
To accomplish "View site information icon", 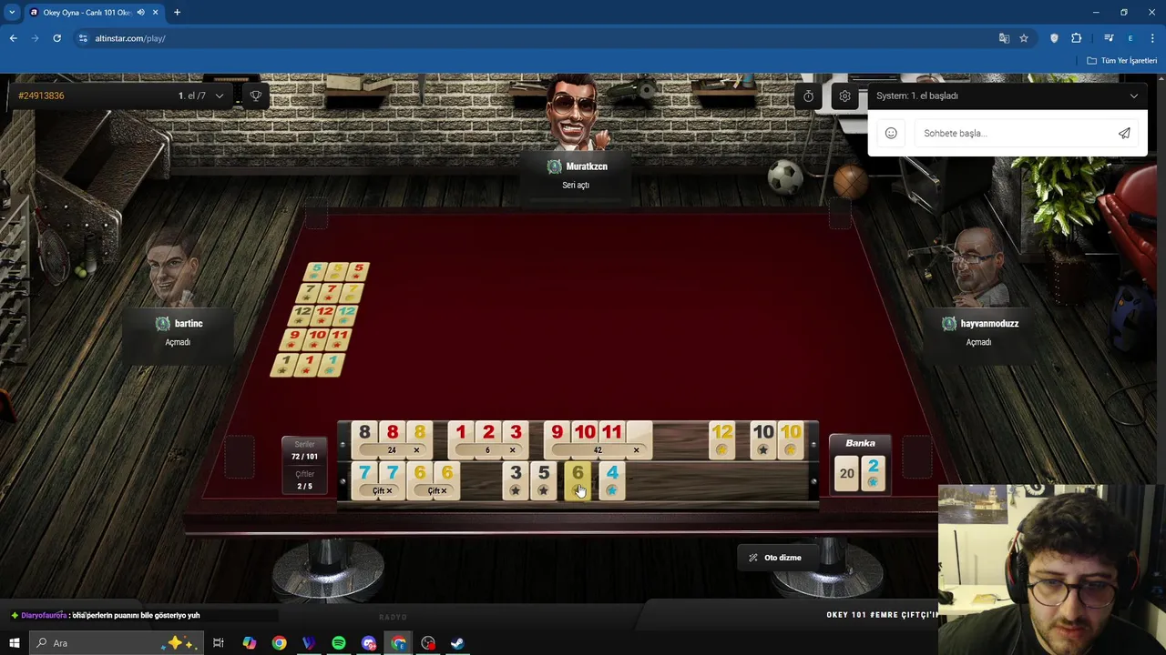I will point(83,38).
